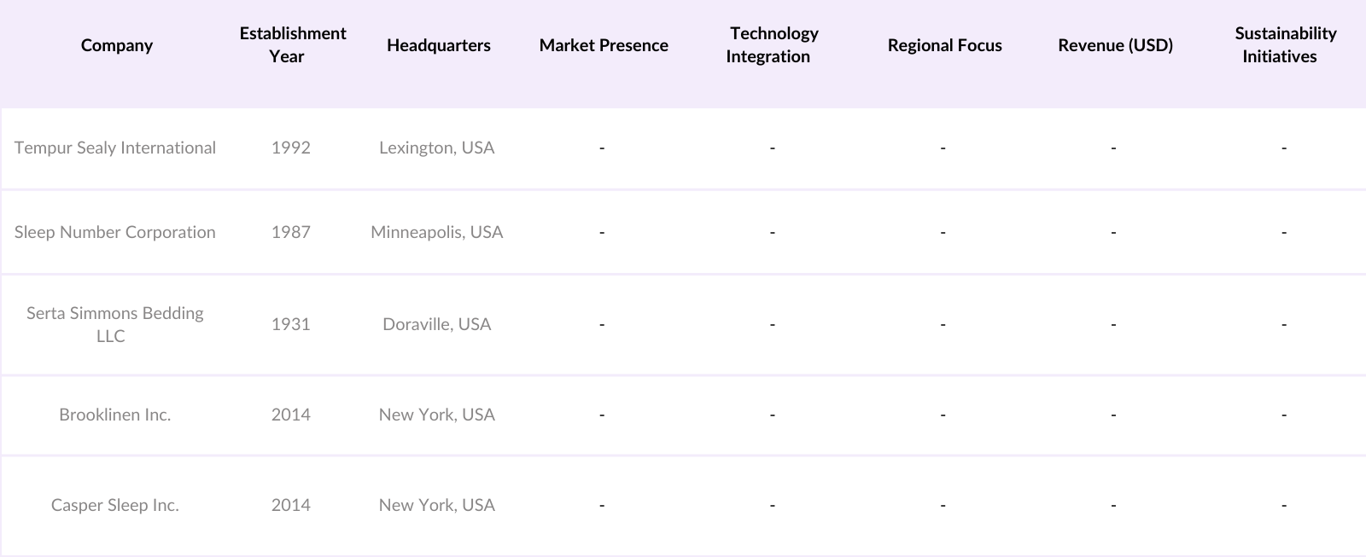Click the Headquarters column header
Screen dimensions: 1366x557
pos(438,45)
